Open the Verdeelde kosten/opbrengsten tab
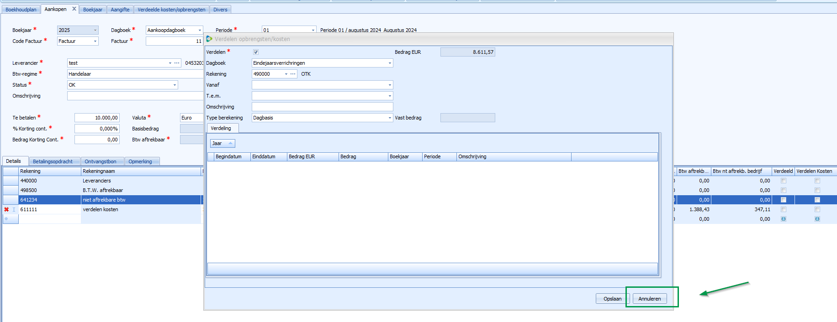 171,10
